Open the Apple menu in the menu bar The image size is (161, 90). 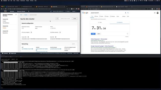pos(2,1)
